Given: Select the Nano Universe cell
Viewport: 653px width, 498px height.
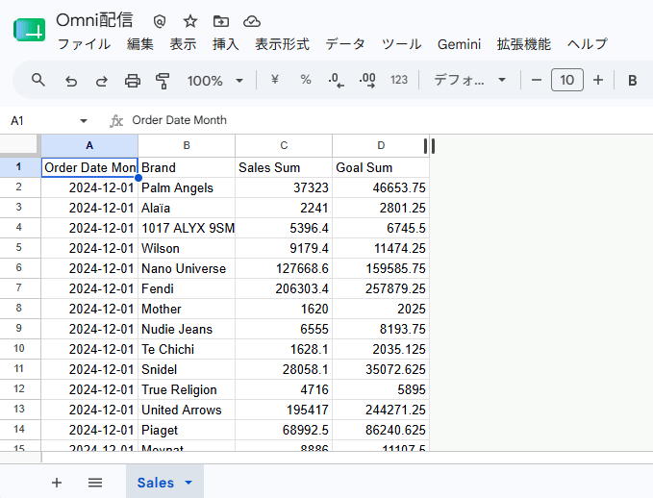Looking at the screenshot, I should 187,268.
